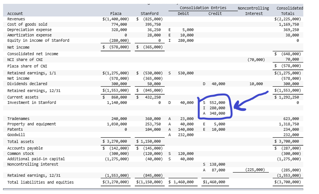Click the Consolidation Entries header
Viewport: 319px width, 194px height.
(203, 8)
